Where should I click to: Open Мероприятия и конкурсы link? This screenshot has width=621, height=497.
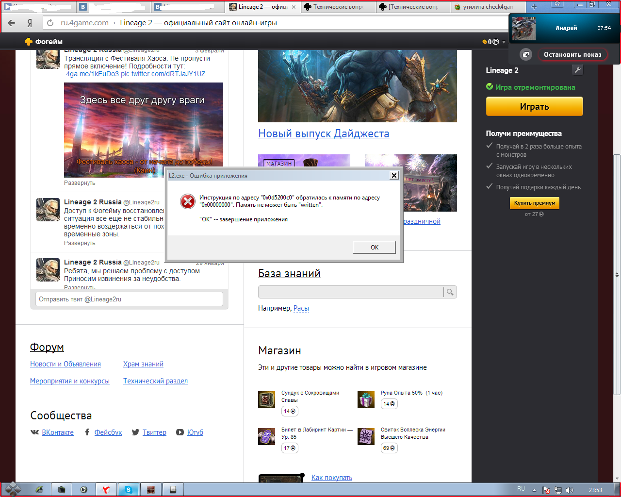(x=70, y=381)
